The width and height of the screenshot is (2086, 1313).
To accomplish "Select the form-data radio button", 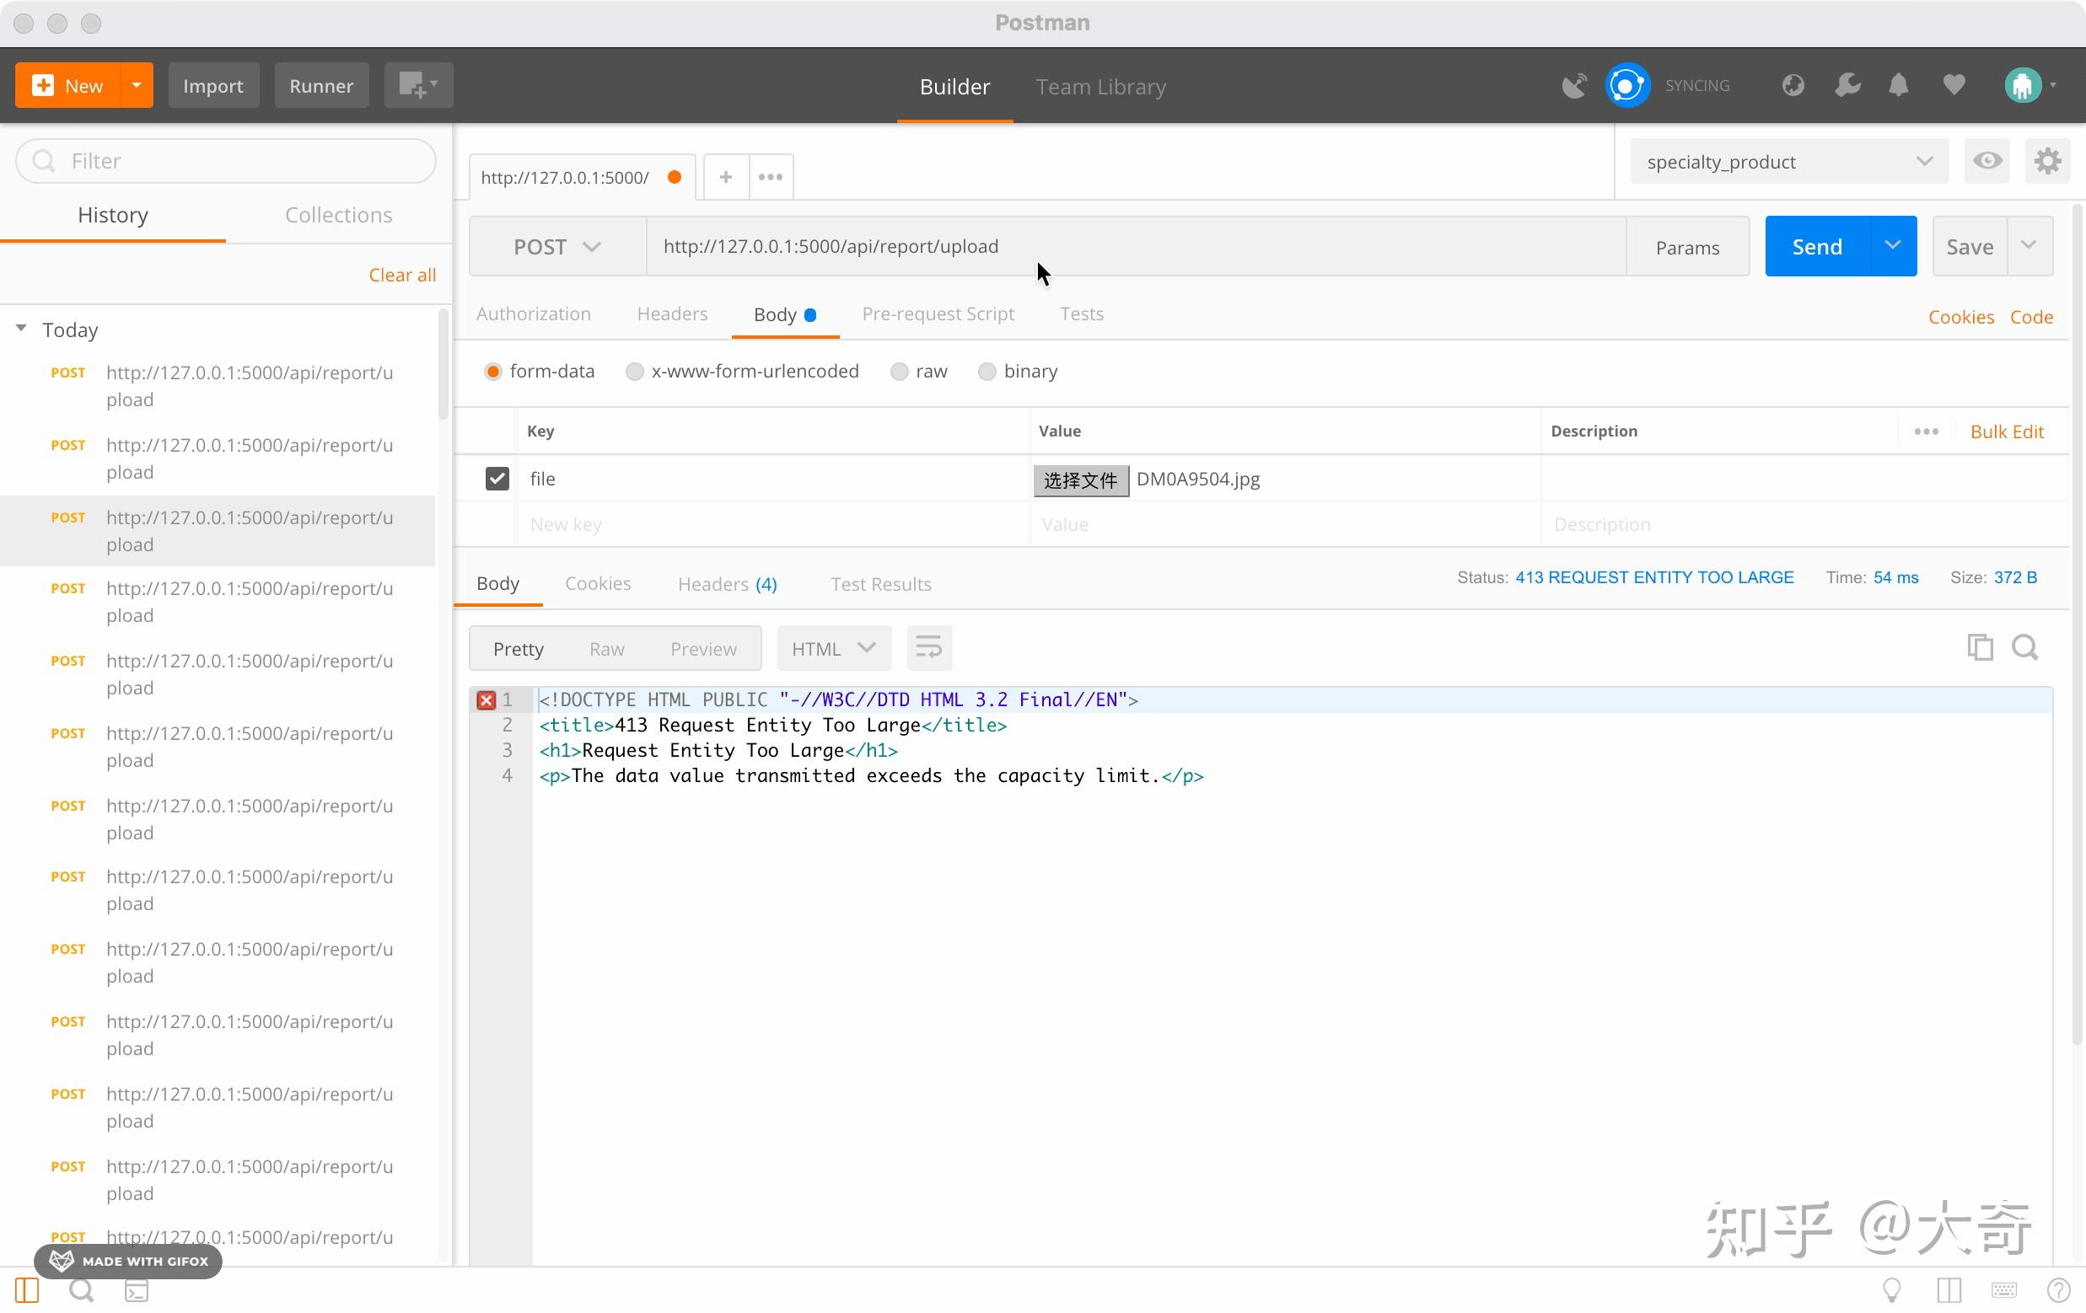I will tap(493, 372).
